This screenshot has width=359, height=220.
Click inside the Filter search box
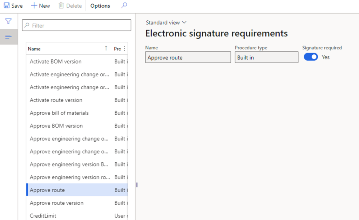click(76, 25)
